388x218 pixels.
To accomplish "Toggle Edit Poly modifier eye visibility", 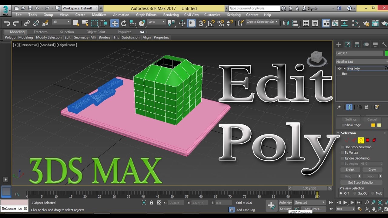I will pyautogui.click(x=339, y=69).
